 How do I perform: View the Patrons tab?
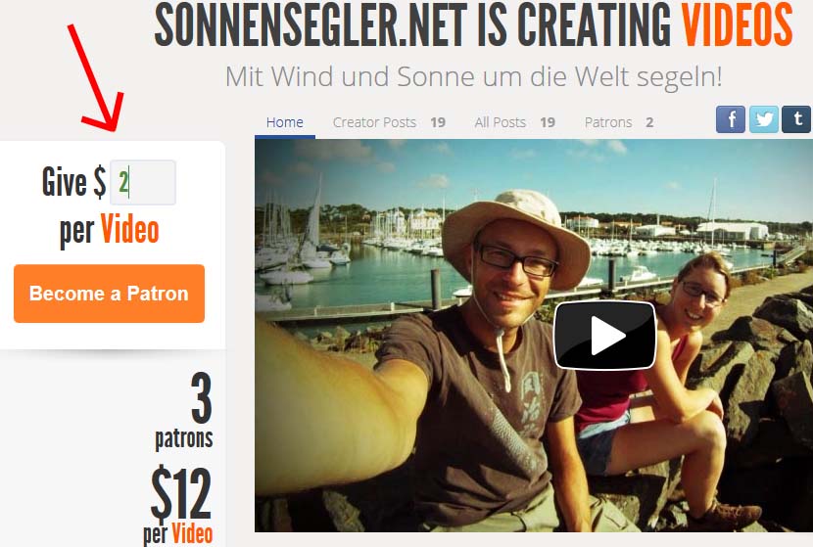[618, 122]
